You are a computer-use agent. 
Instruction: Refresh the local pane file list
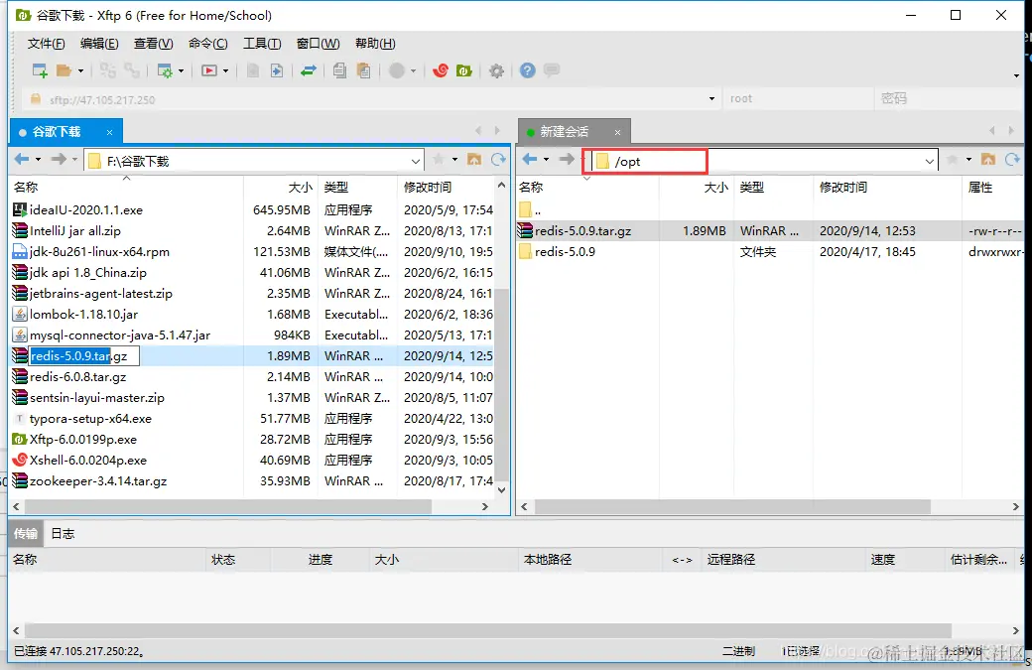tap(498, 159)
